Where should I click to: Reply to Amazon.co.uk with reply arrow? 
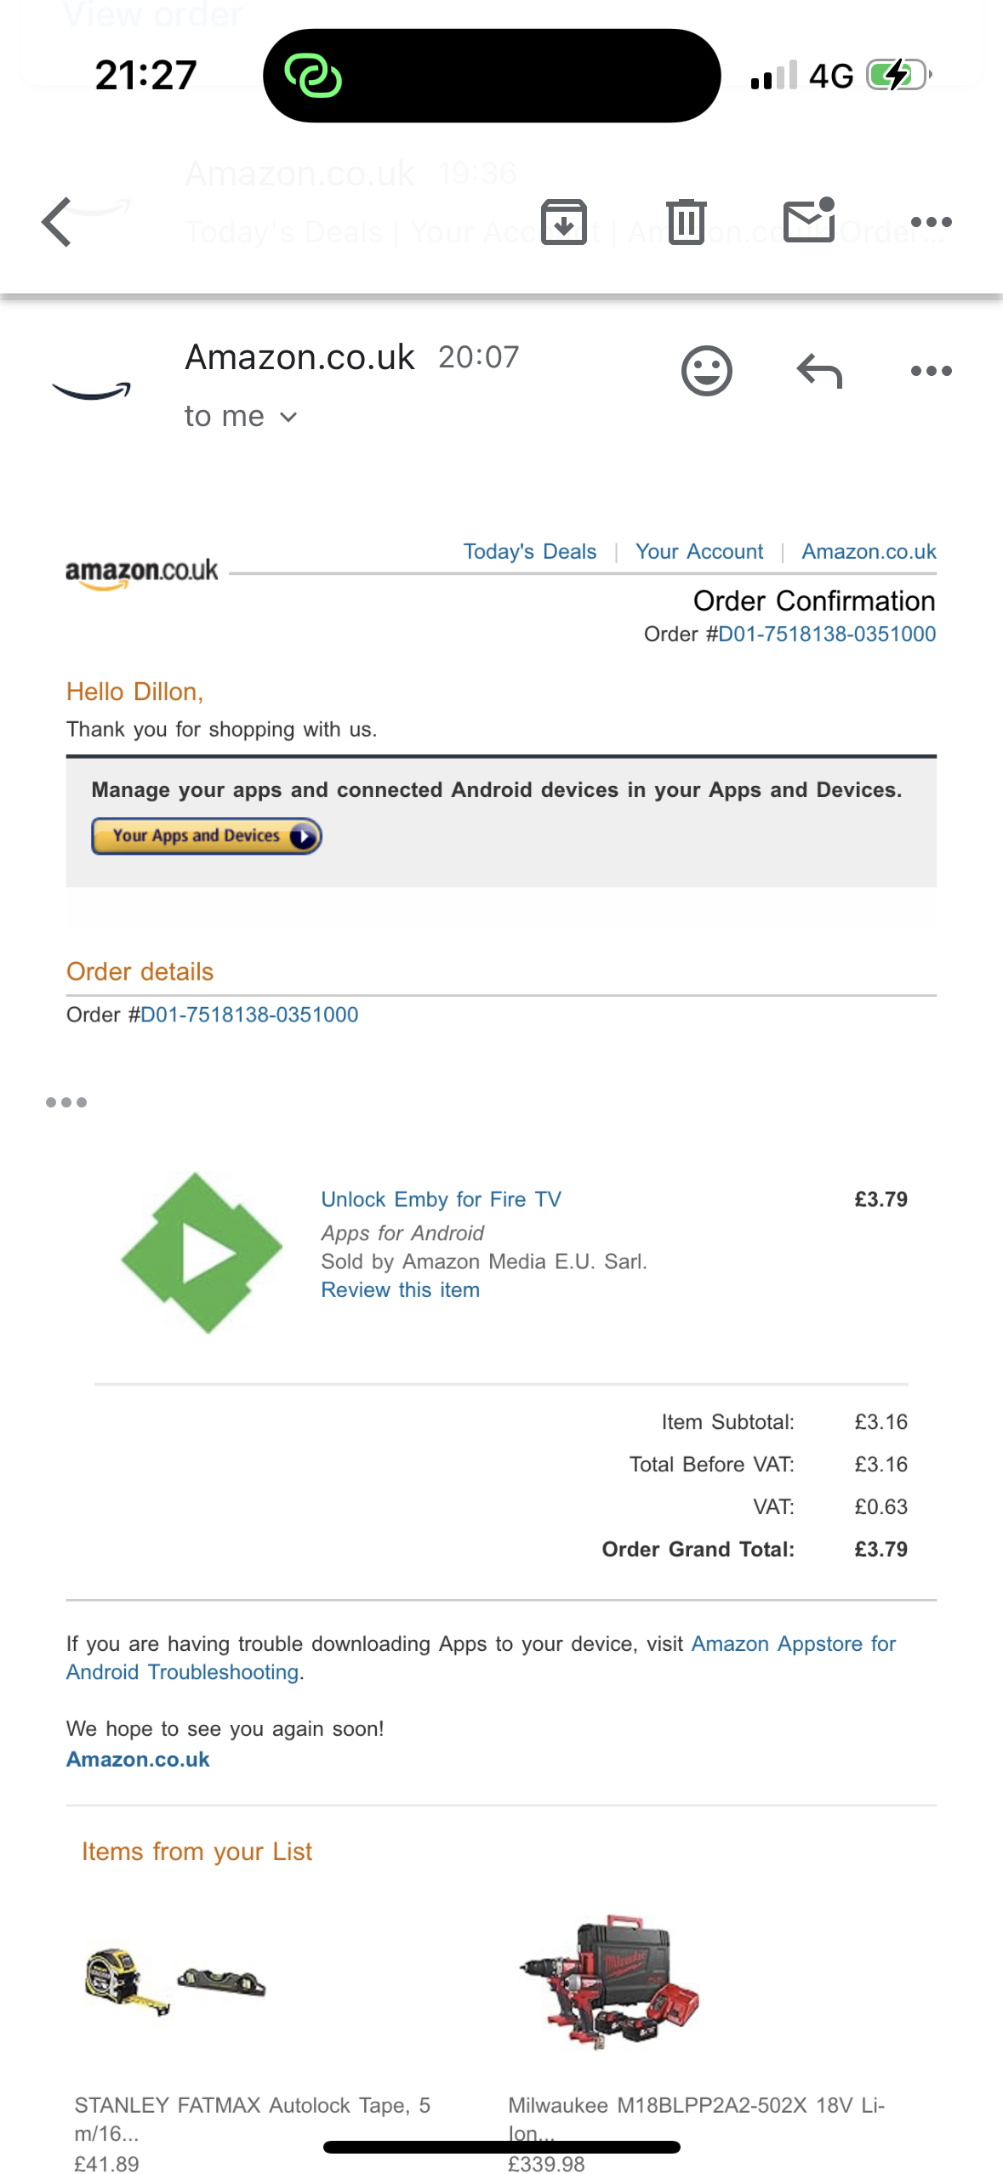click(x=819, y=371)
